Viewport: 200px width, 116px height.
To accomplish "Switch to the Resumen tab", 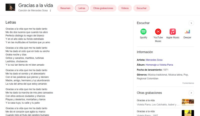I will (x=65, y=8).
